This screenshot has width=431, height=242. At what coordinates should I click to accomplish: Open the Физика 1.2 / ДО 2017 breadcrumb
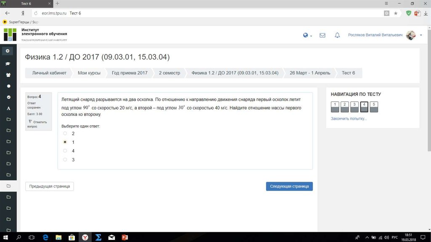(x=235, y=73)
